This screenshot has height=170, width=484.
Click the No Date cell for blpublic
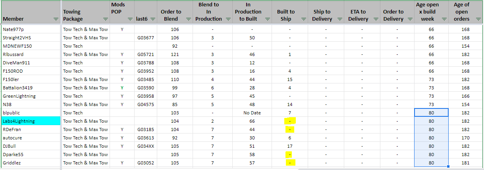pyautogui.click(x=252, y=113)
